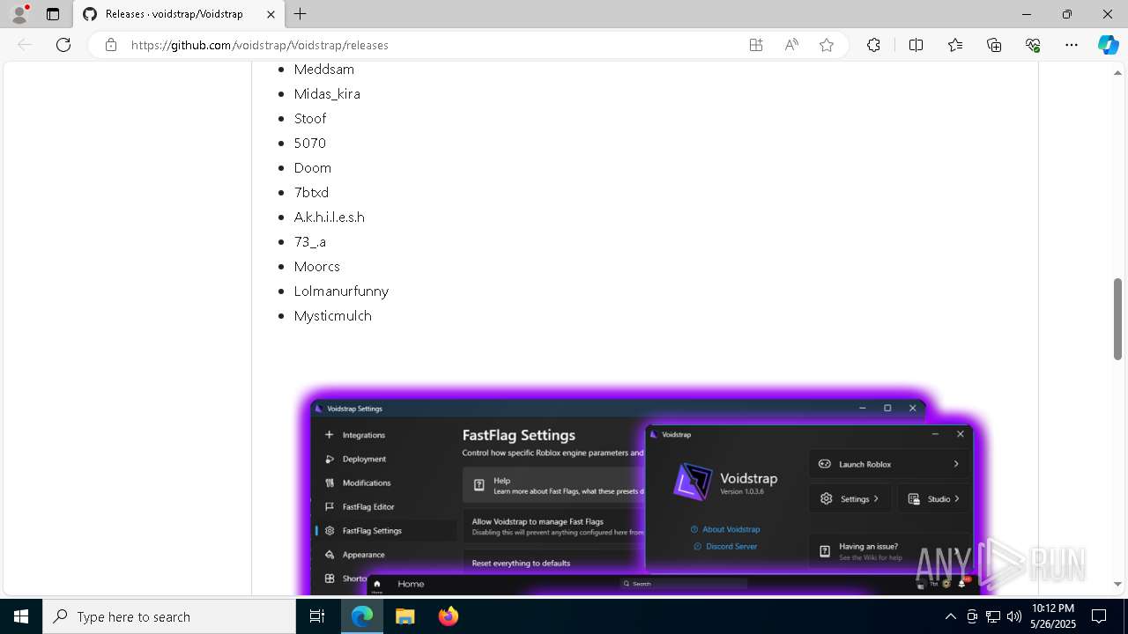This screenshot has height=634, width=1128.
Task: Click the page scrollbar thumb
Action: (1117, 319)
